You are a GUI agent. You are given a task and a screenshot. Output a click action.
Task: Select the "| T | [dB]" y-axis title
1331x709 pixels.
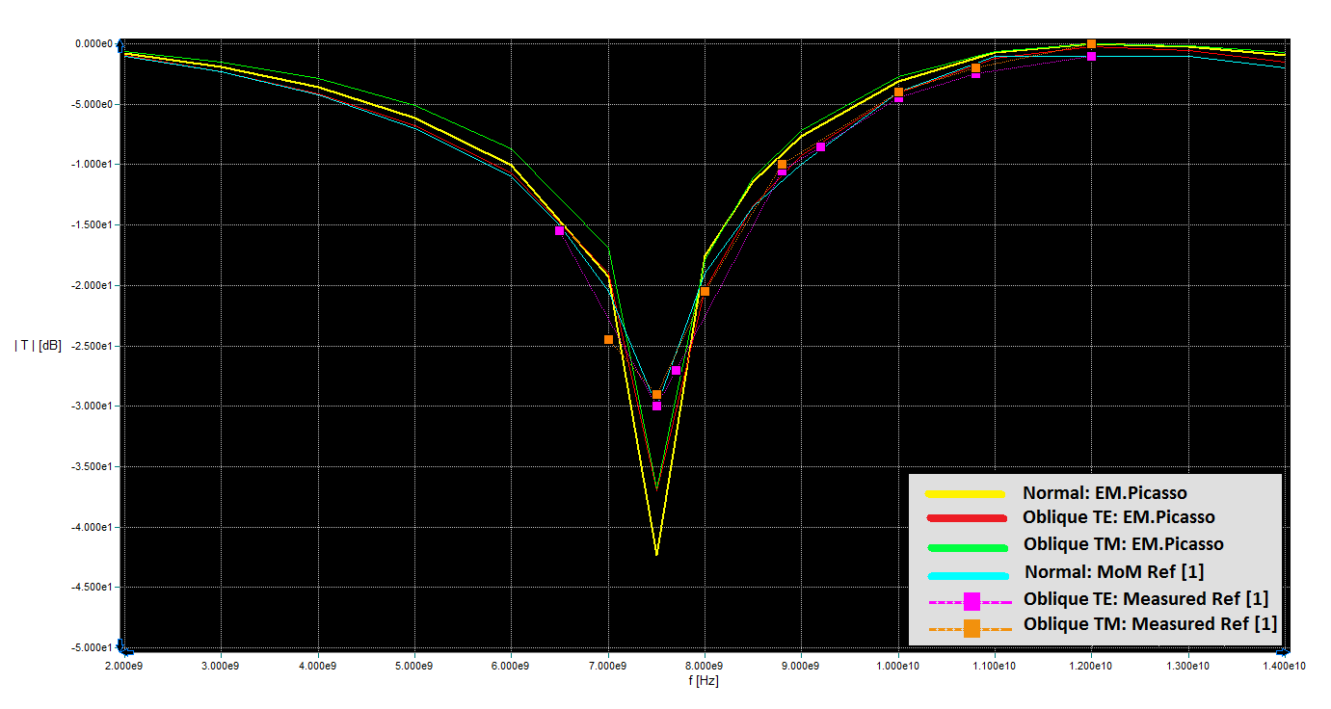(38, 346)
